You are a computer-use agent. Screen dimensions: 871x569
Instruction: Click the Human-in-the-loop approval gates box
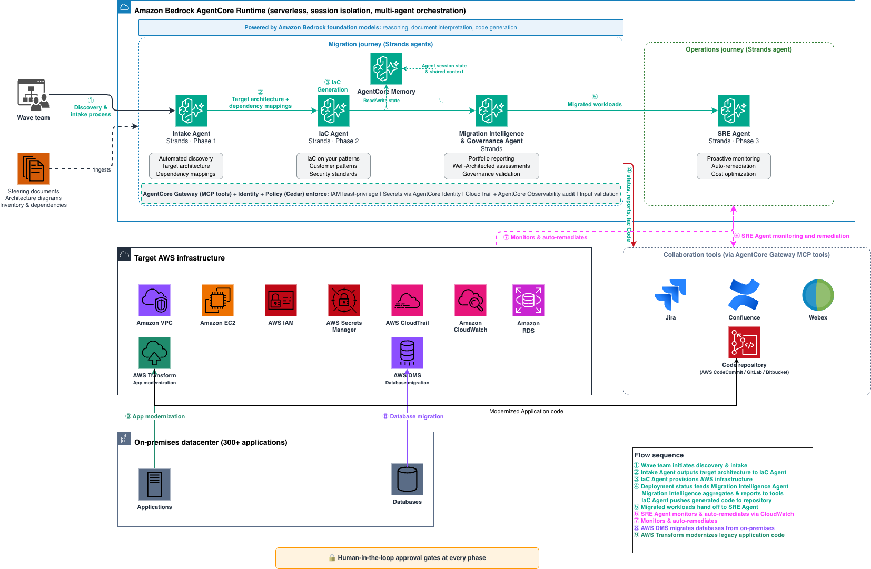click(x=407, y=558)
